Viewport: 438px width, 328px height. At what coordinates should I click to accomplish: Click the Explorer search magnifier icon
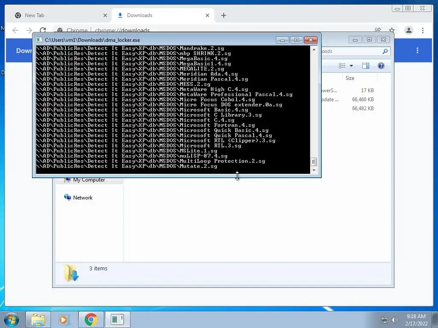coord(385,51)
